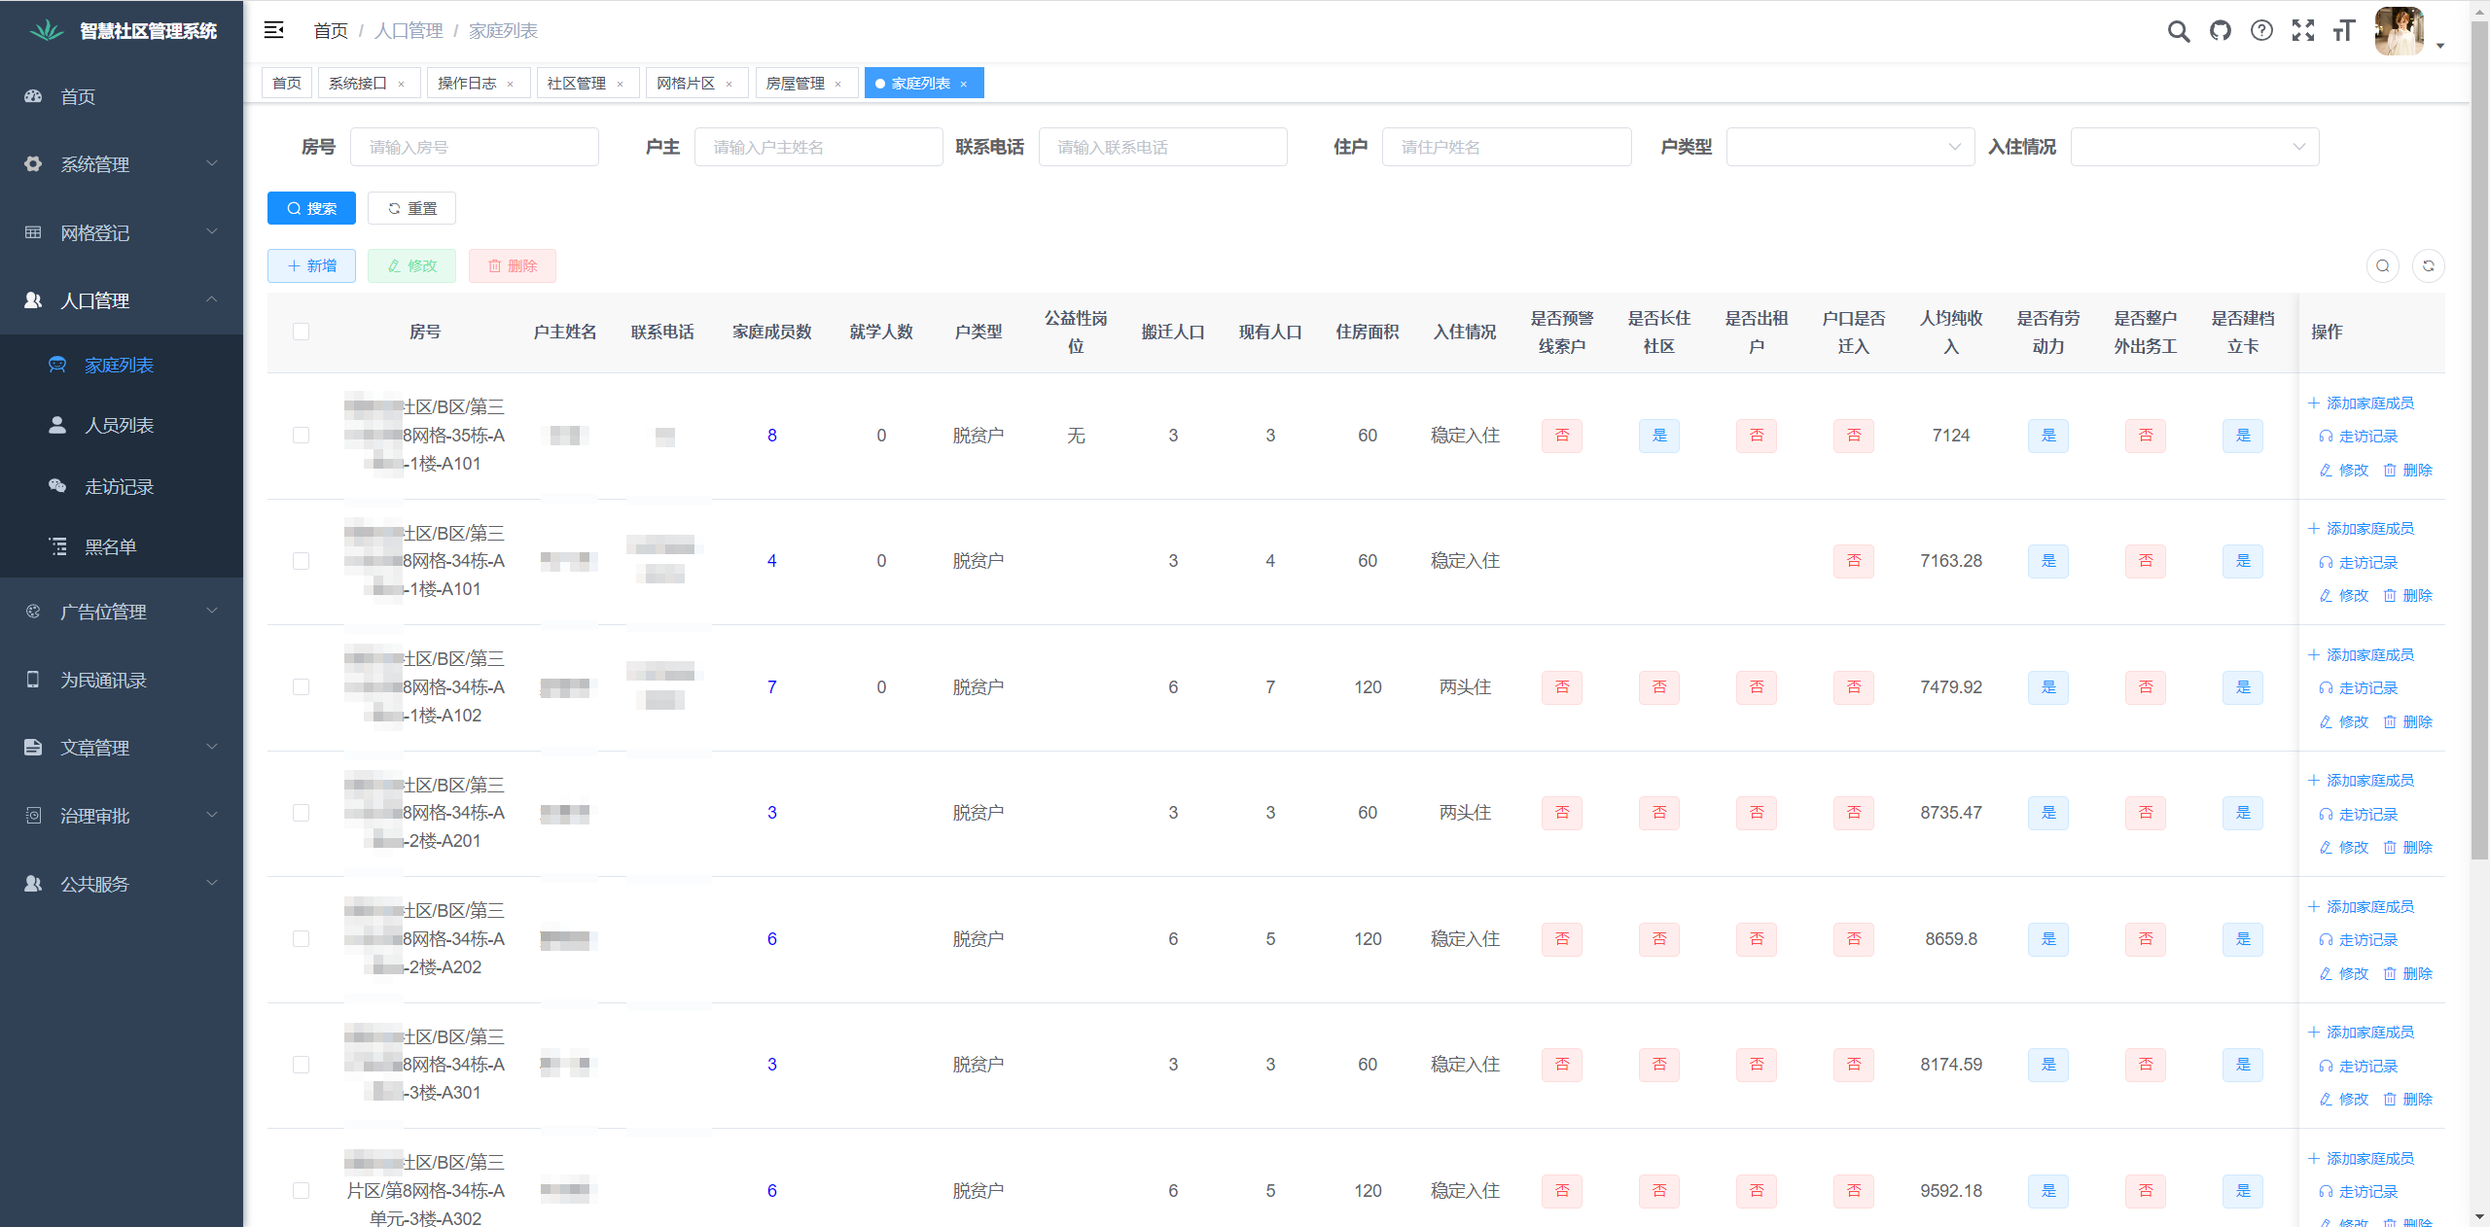Expand 网格登记 sidebar menu

point(122,232)
